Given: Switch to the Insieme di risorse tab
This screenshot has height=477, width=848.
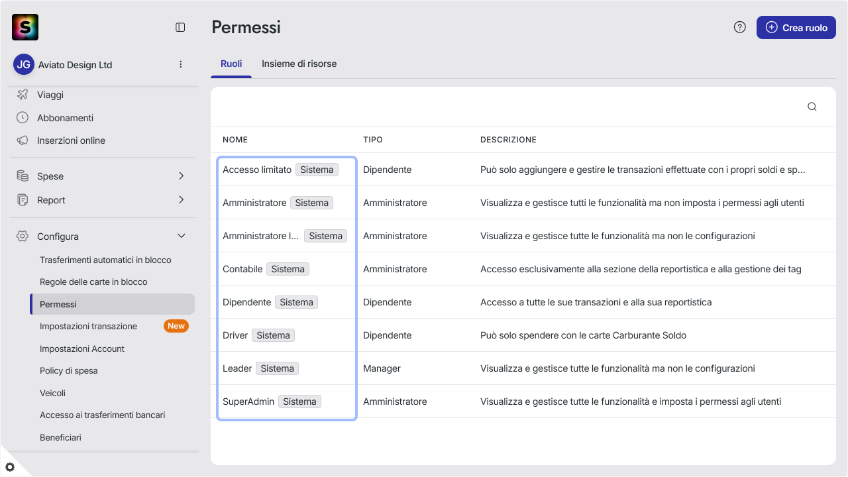Looking at the screenshot, I should [x=299, y=64].
